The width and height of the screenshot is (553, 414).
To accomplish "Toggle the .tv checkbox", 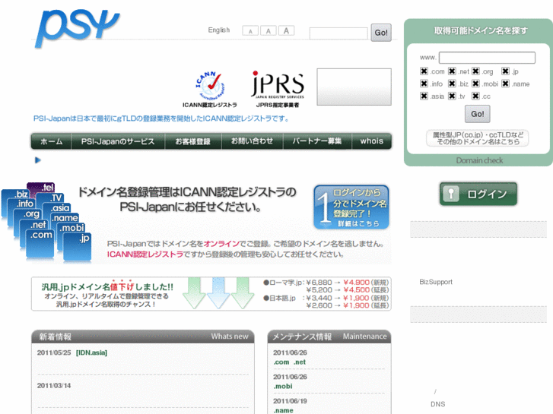I will point(452,96).
